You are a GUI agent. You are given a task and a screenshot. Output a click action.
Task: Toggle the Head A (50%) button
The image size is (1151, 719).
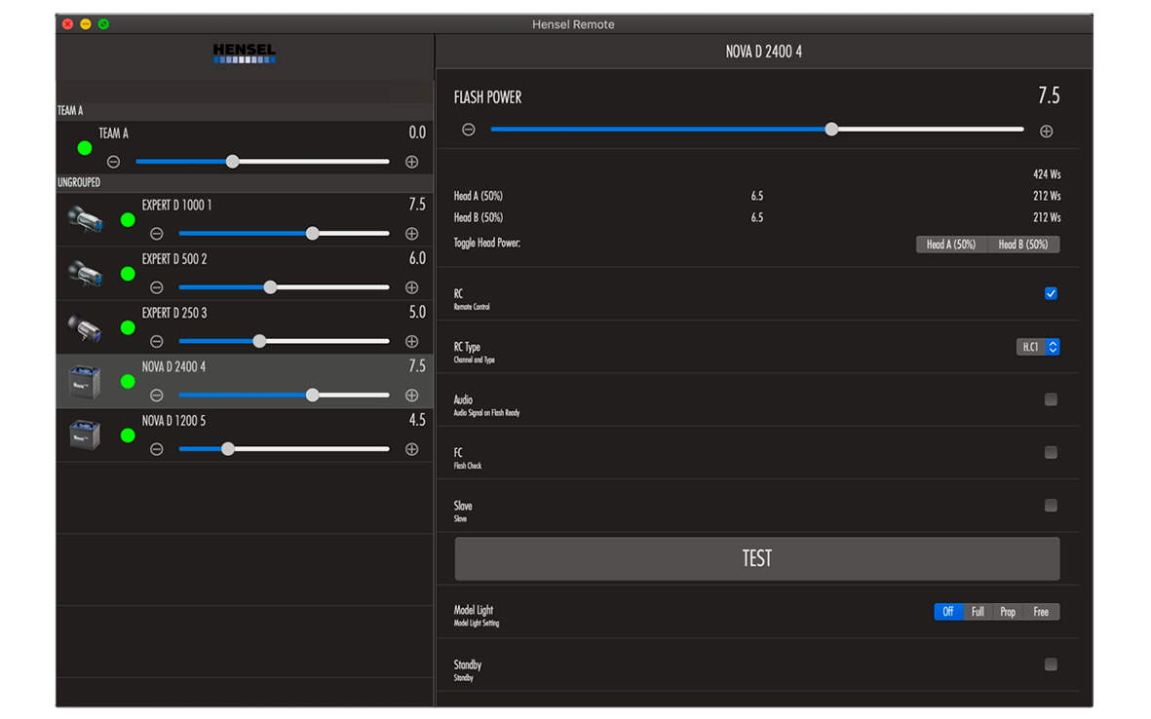tap(951, 245)
